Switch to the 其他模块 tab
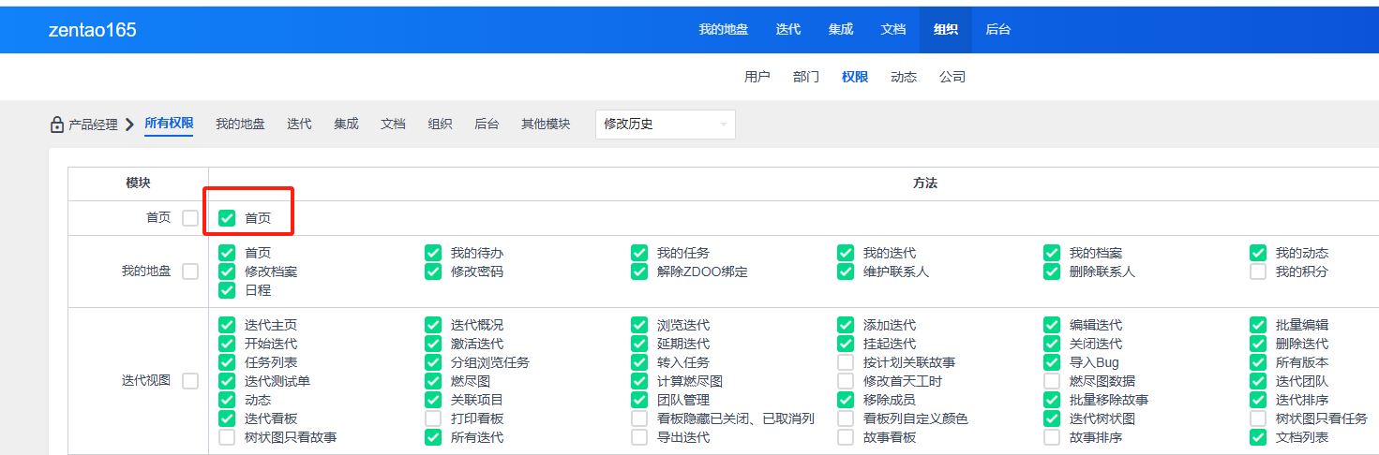 point(546,124)
